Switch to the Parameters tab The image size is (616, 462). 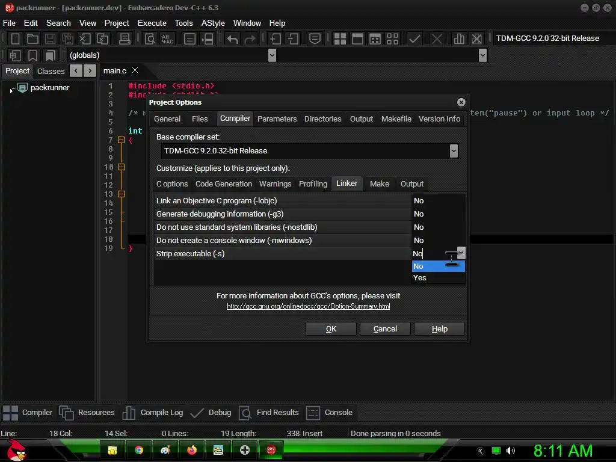coord(277,119)
